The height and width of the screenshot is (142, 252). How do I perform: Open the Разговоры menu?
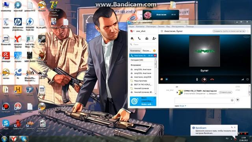[151, 26]
